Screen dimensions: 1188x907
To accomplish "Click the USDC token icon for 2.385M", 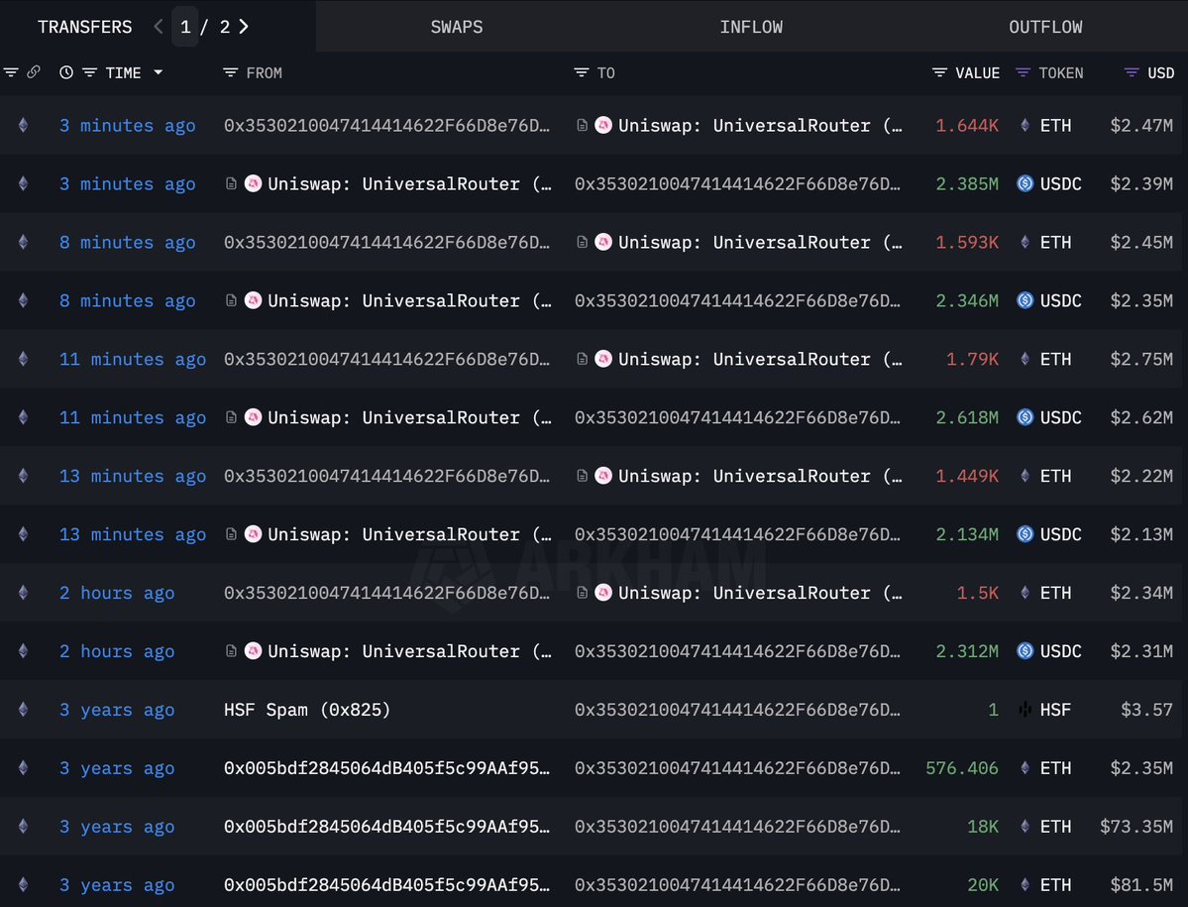I will 1025,184.
